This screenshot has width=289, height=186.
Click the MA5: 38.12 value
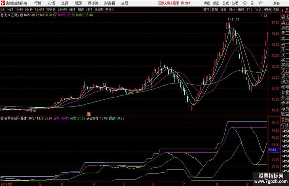point(31,15)
